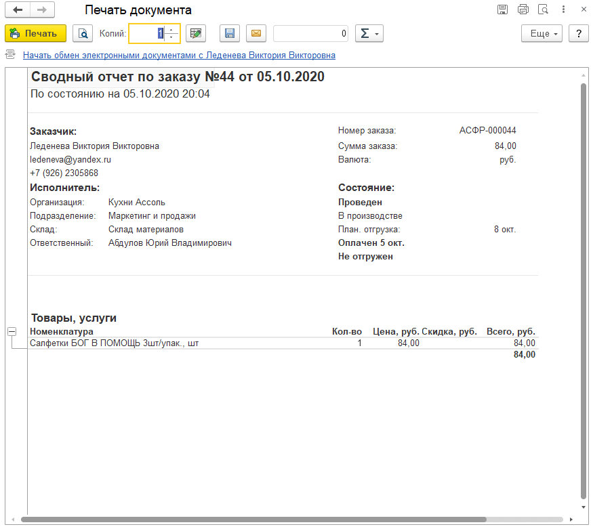Click the blue floppy disk save icon
Screen dimensions: 591x529
[x=230, y=33]
